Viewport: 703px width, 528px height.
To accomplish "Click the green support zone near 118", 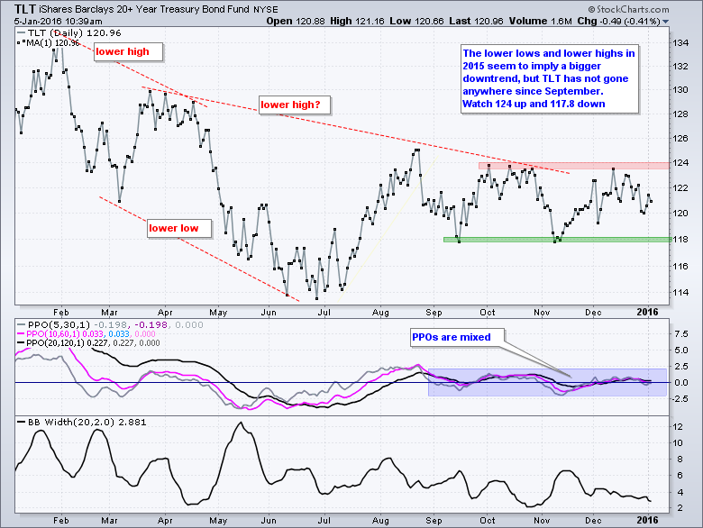I will tap(559, 239).
